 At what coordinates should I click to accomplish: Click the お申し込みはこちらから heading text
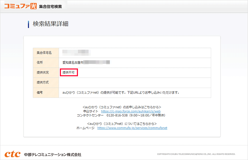coord(122,107)
